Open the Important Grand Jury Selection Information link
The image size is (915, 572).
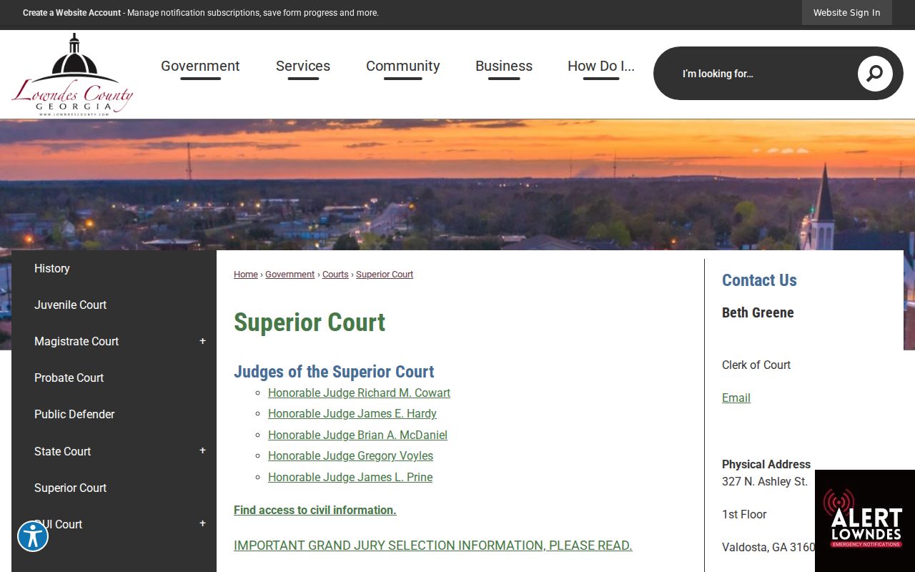433,546
